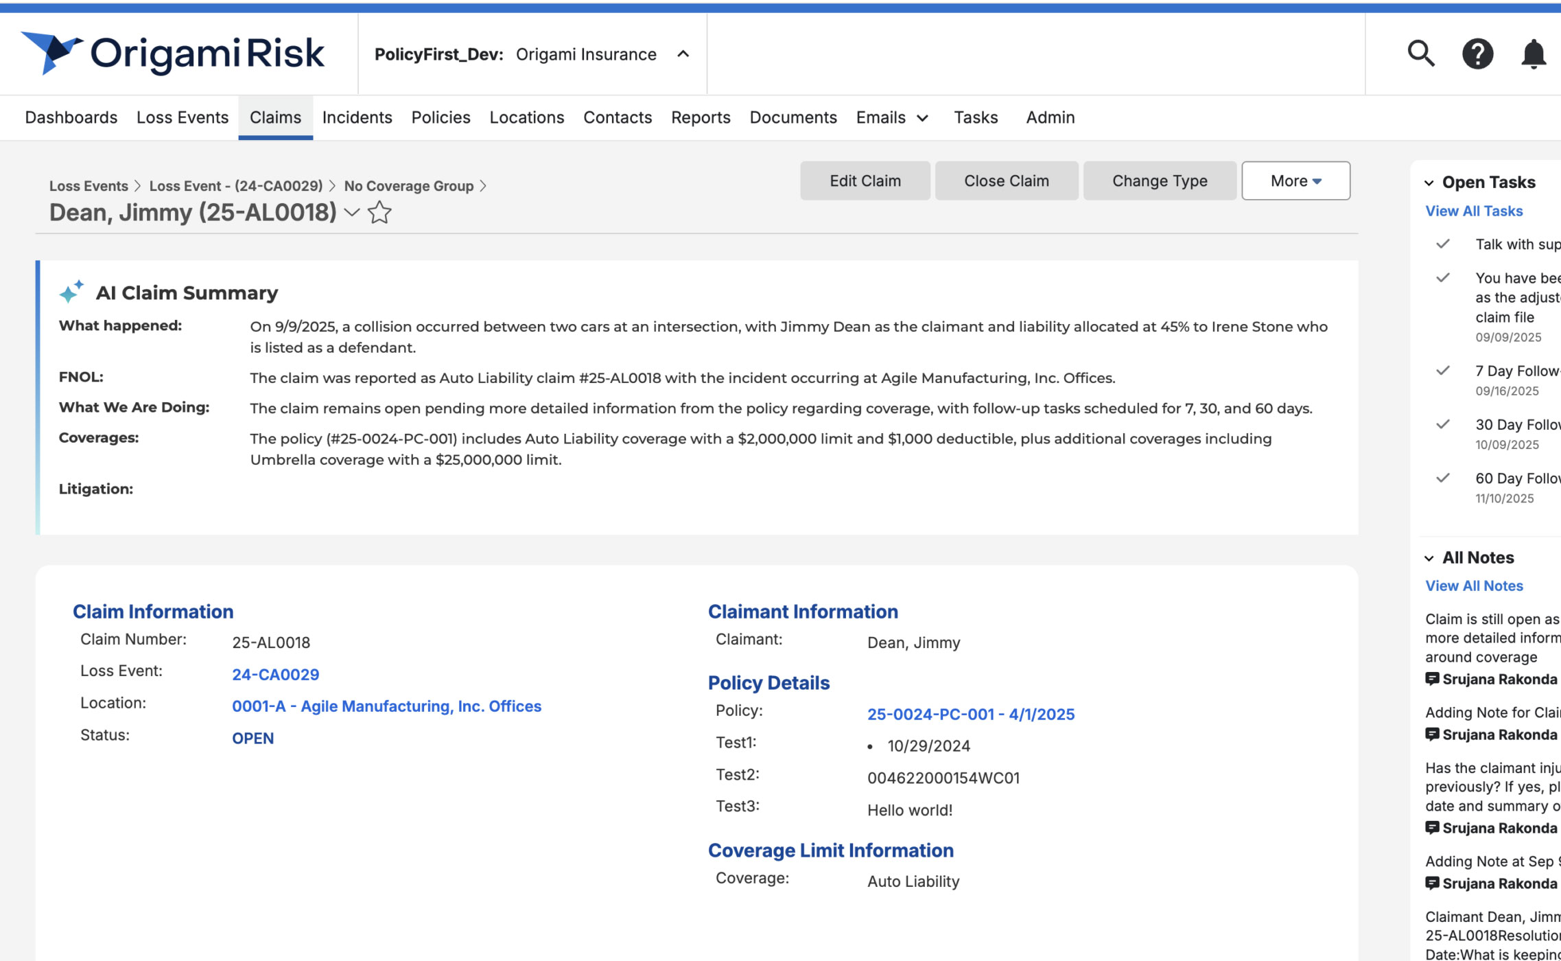Screen dimensions: 1561x961
Task: Click the Close Claim button
Action: [x=1006, y=181]
